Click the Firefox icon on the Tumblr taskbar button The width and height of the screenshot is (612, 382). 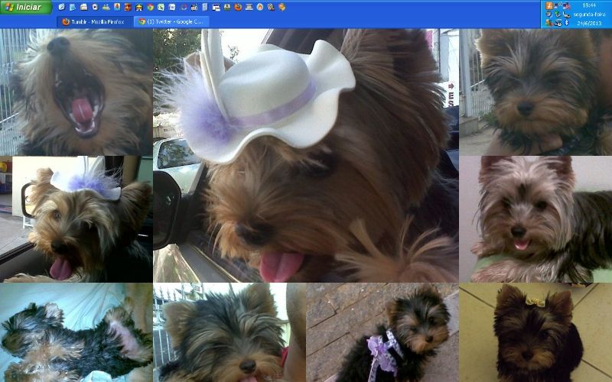coord(66,21)
